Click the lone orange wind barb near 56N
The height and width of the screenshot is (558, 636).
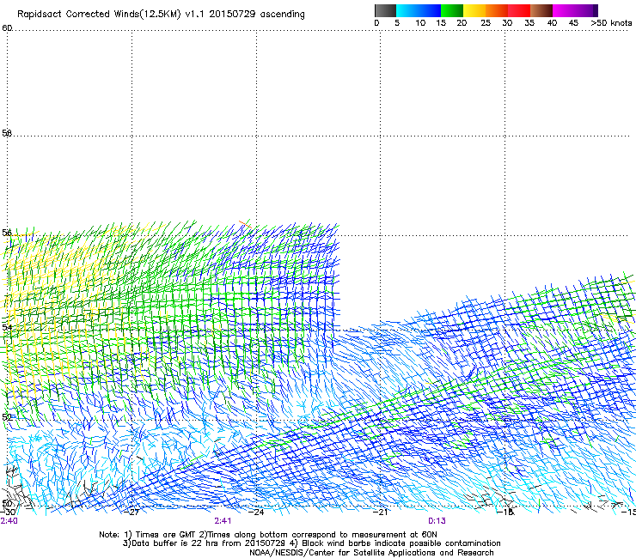click(245, 224)
